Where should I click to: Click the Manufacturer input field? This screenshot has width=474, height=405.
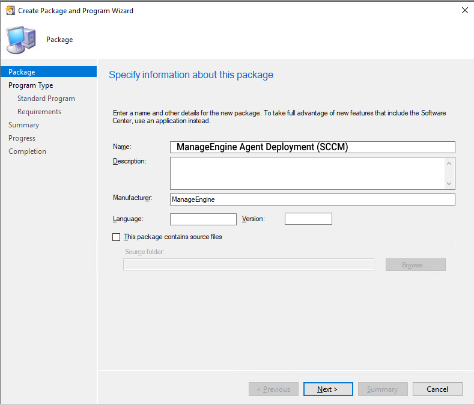[x=312, y=199]
